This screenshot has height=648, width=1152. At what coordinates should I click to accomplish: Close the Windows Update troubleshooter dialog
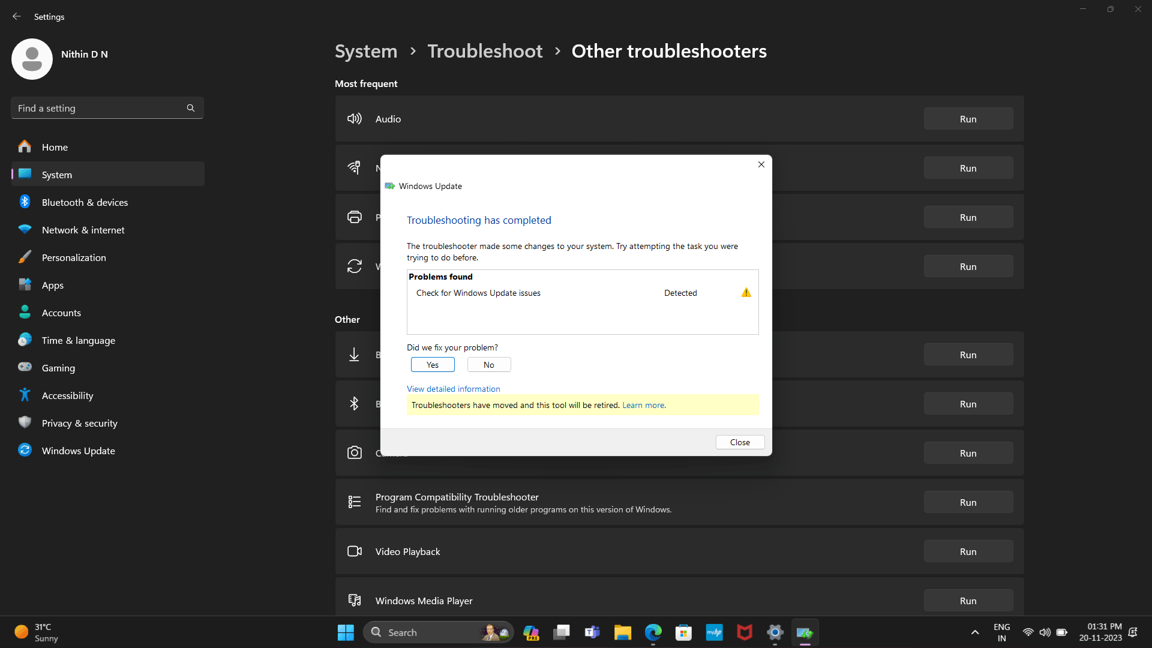click(x=740, y=442)
